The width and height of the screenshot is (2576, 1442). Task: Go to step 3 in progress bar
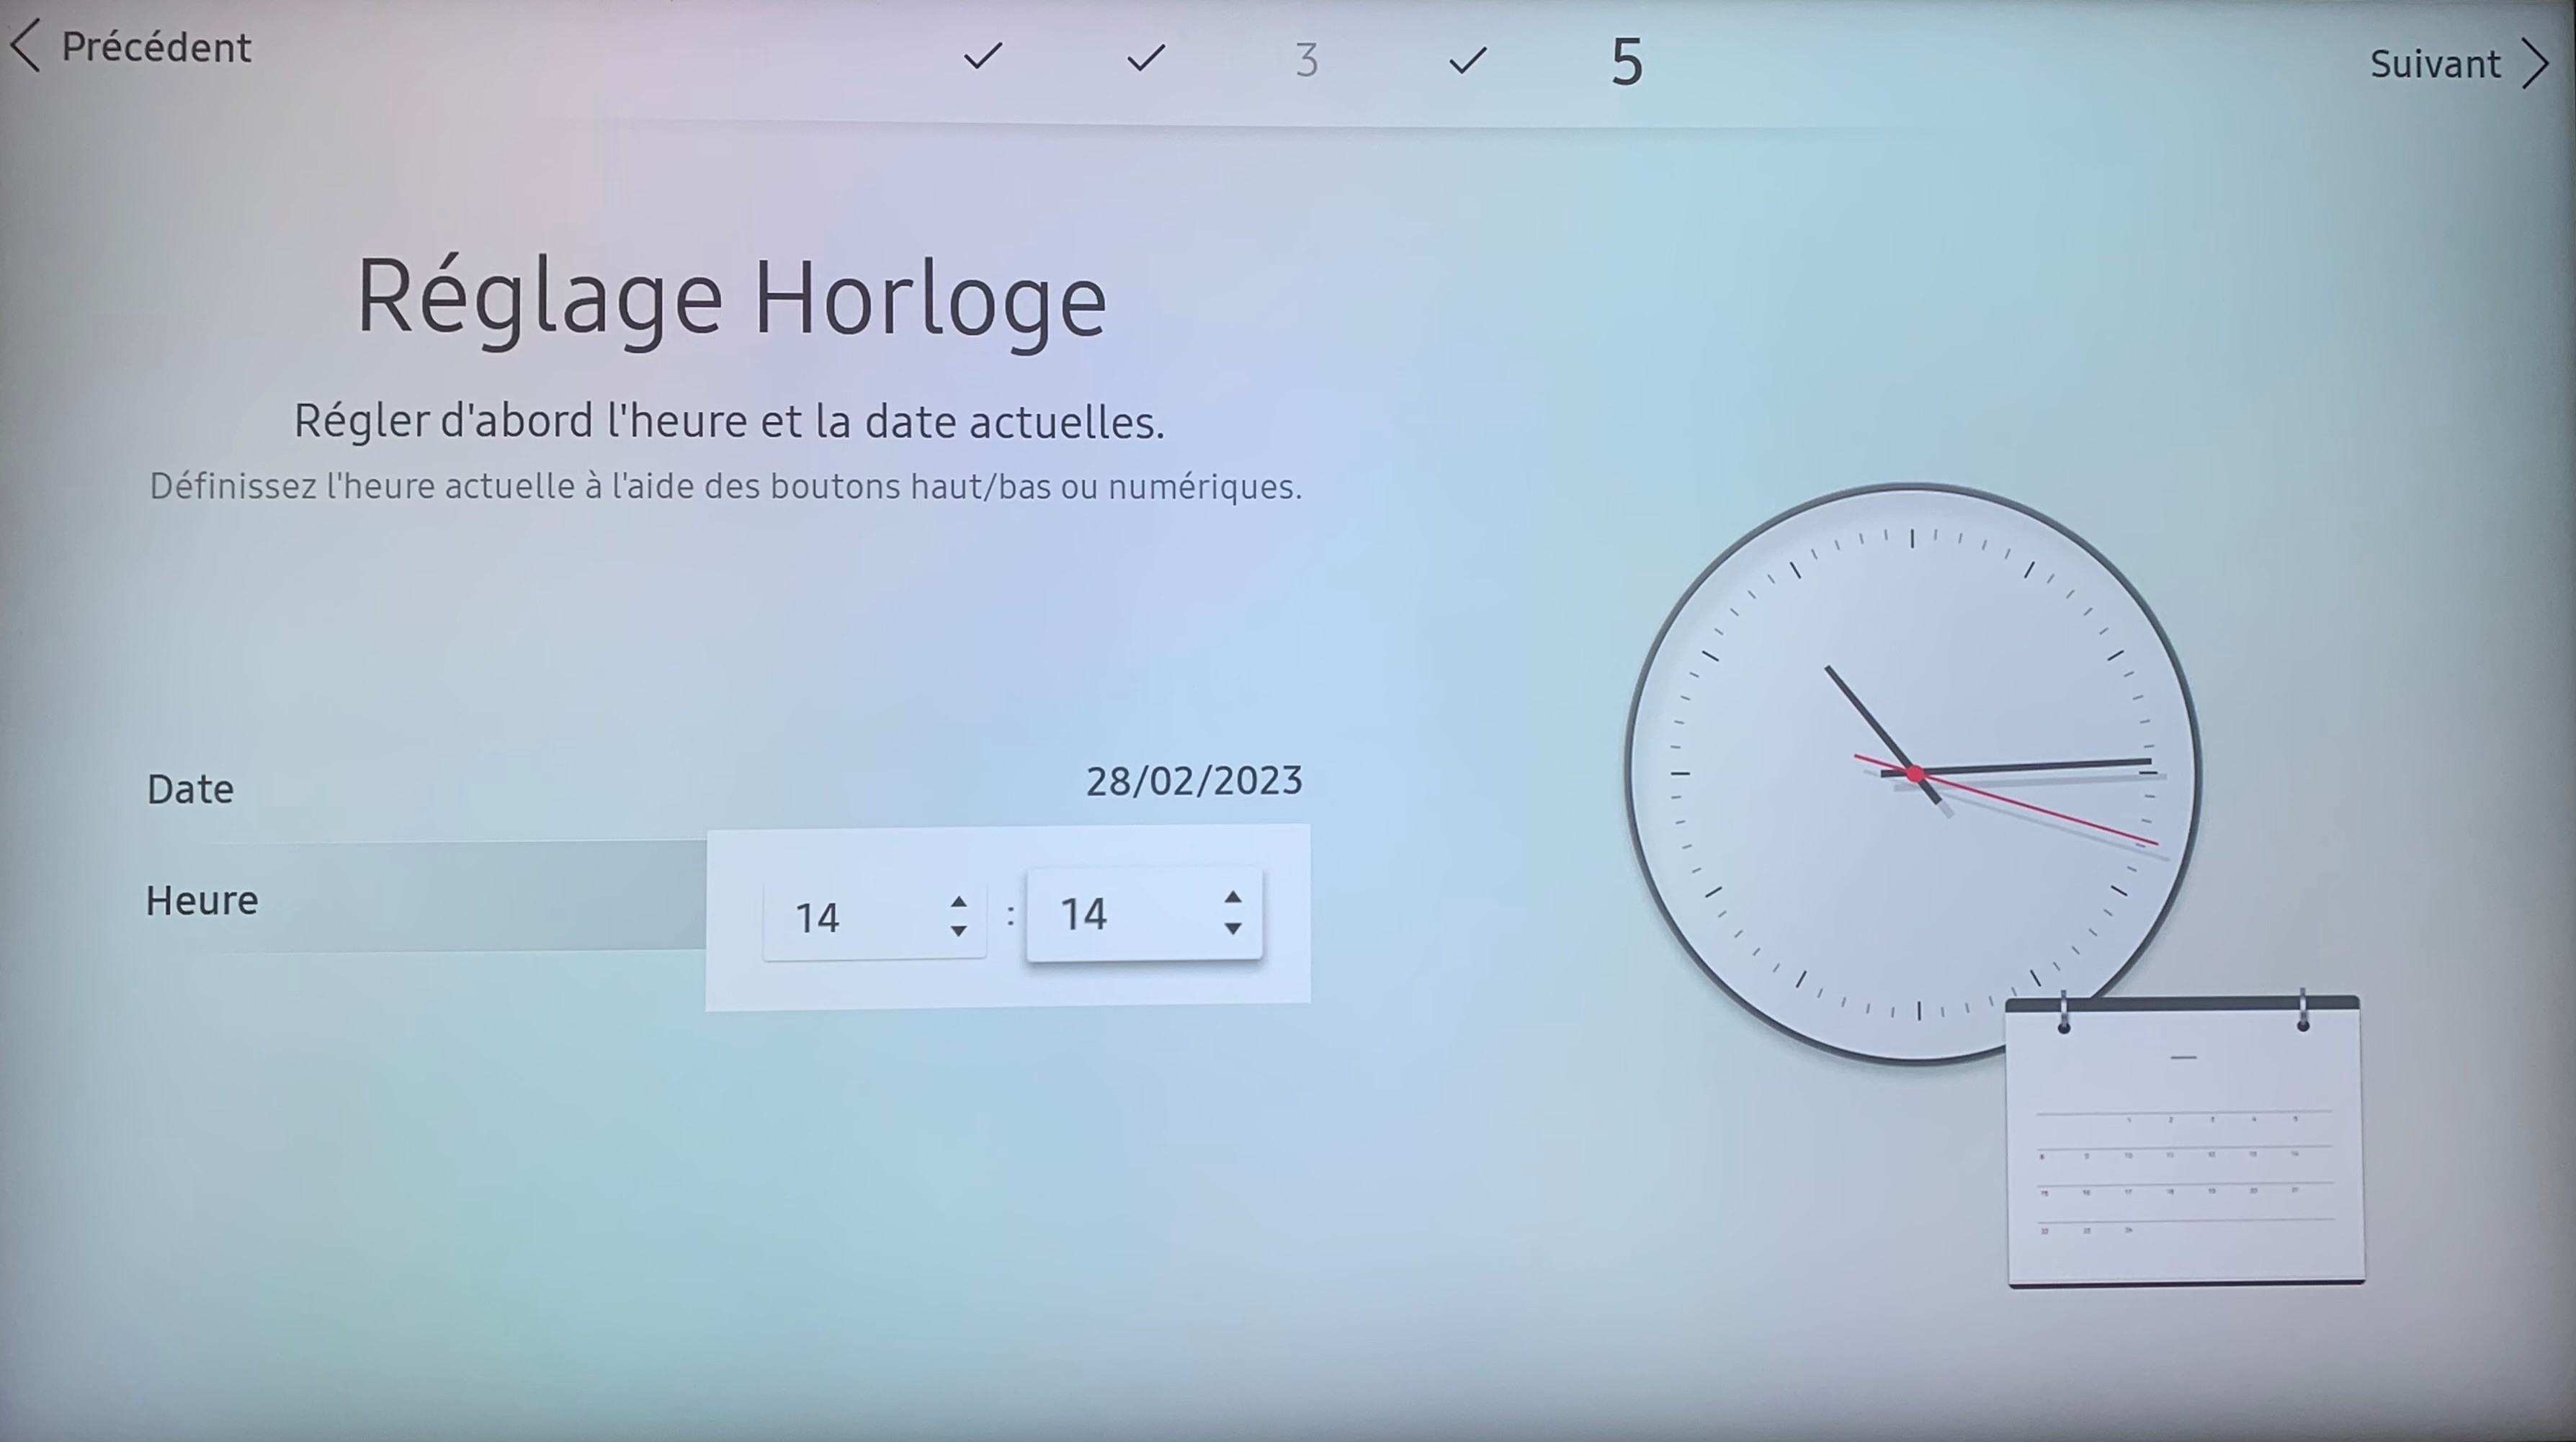[x=1306, y=60]
